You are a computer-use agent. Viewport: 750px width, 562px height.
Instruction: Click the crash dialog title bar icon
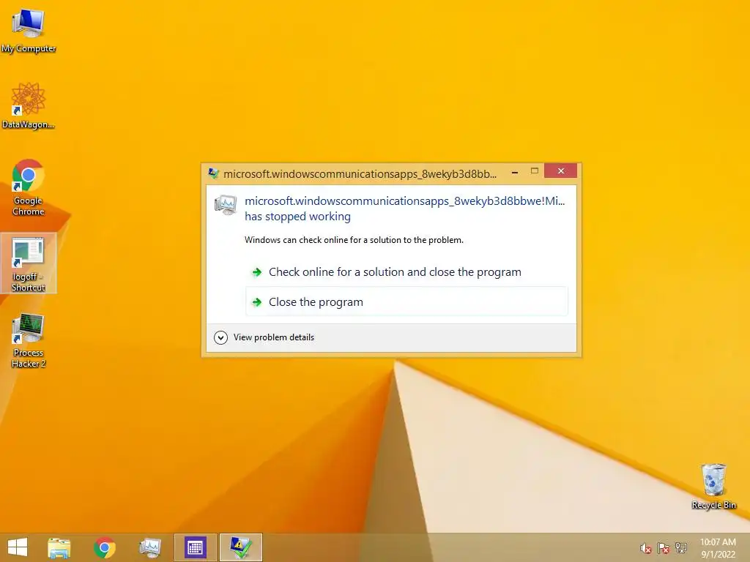pos(213,173)
